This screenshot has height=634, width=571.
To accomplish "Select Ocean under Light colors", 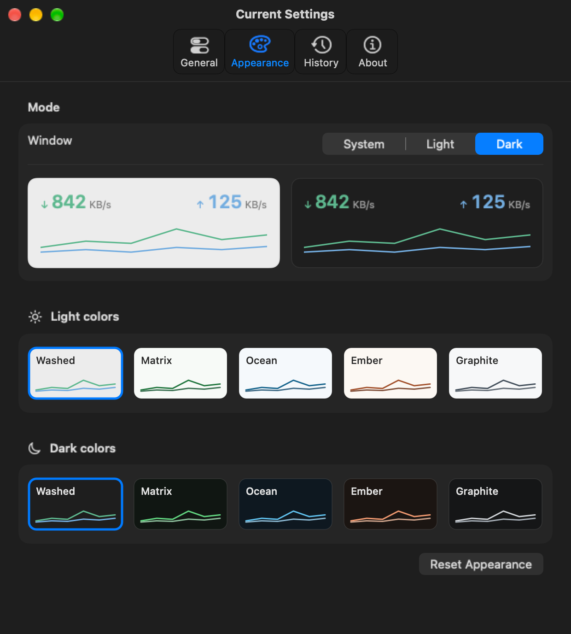I will pyautogui.click(x=285, y=373).
